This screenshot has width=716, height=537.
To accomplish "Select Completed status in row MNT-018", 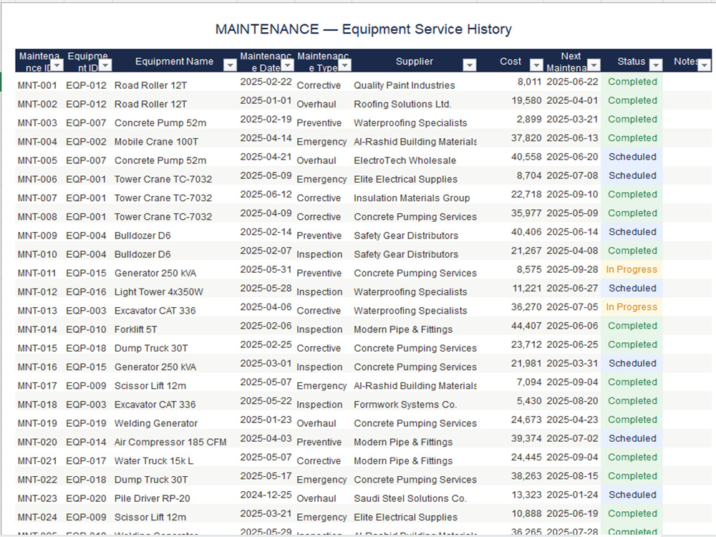I will [x=632, y=400].
